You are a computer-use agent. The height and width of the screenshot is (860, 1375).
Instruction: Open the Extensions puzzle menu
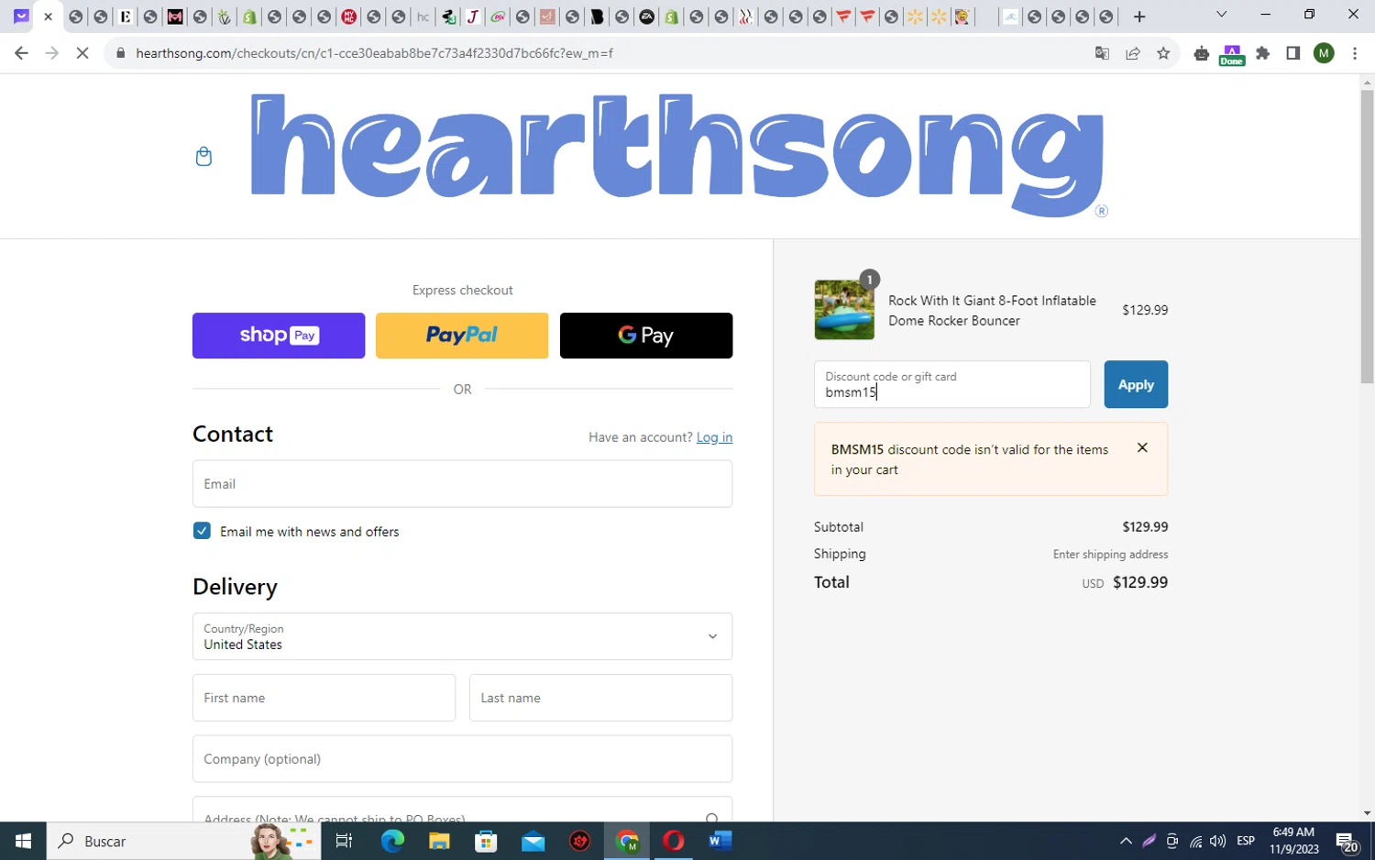[x=1263, y=53]
